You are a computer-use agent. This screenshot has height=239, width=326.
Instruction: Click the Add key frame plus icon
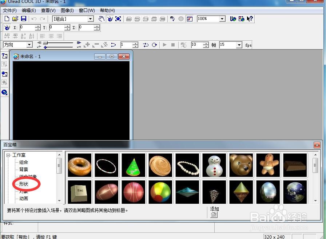pos(87,45)
